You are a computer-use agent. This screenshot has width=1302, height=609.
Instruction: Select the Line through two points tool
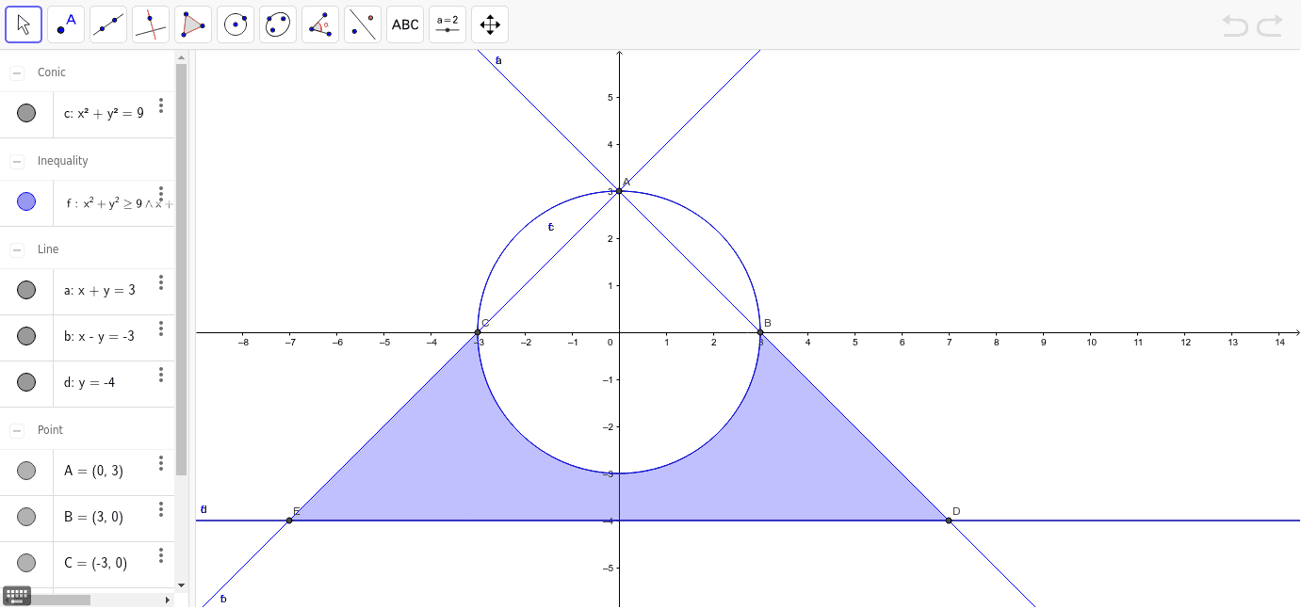(108, 24)
